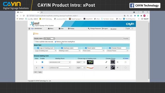The height and width of the screenshot is (93, 165).
Task: Reload the xPost page
Action: pyautogui.click(x=24, y=16)
